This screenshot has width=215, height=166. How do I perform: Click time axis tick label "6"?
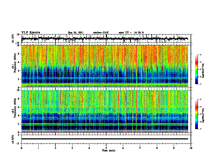(x=123, y=148)
